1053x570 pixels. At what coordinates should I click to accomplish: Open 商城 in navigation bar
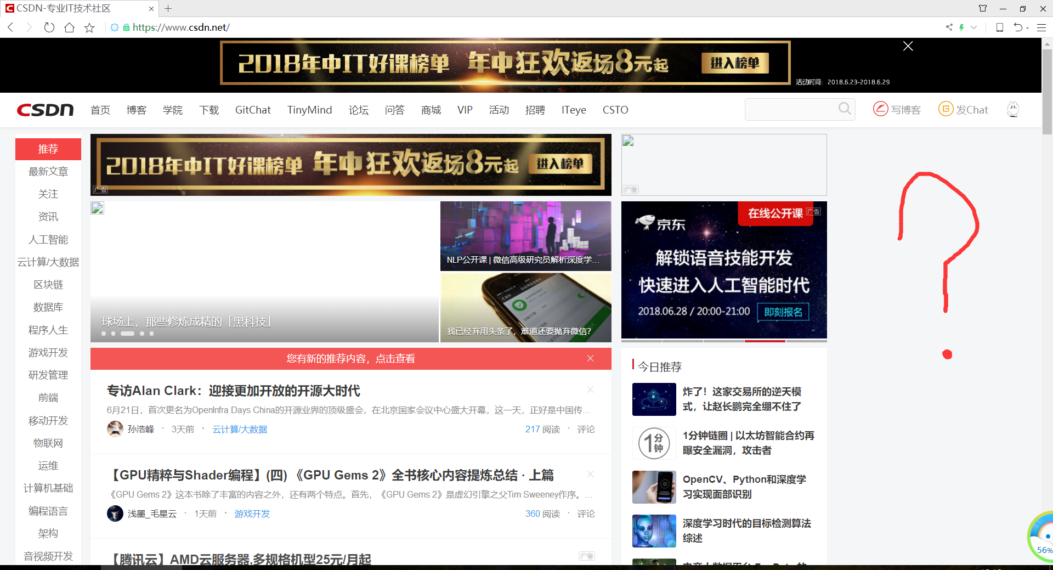tap(431, 110)
